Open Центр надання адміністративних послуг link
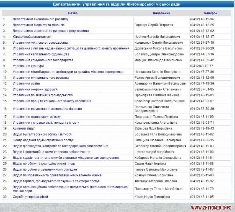This screenshot has height=212, width=235. 43,140
